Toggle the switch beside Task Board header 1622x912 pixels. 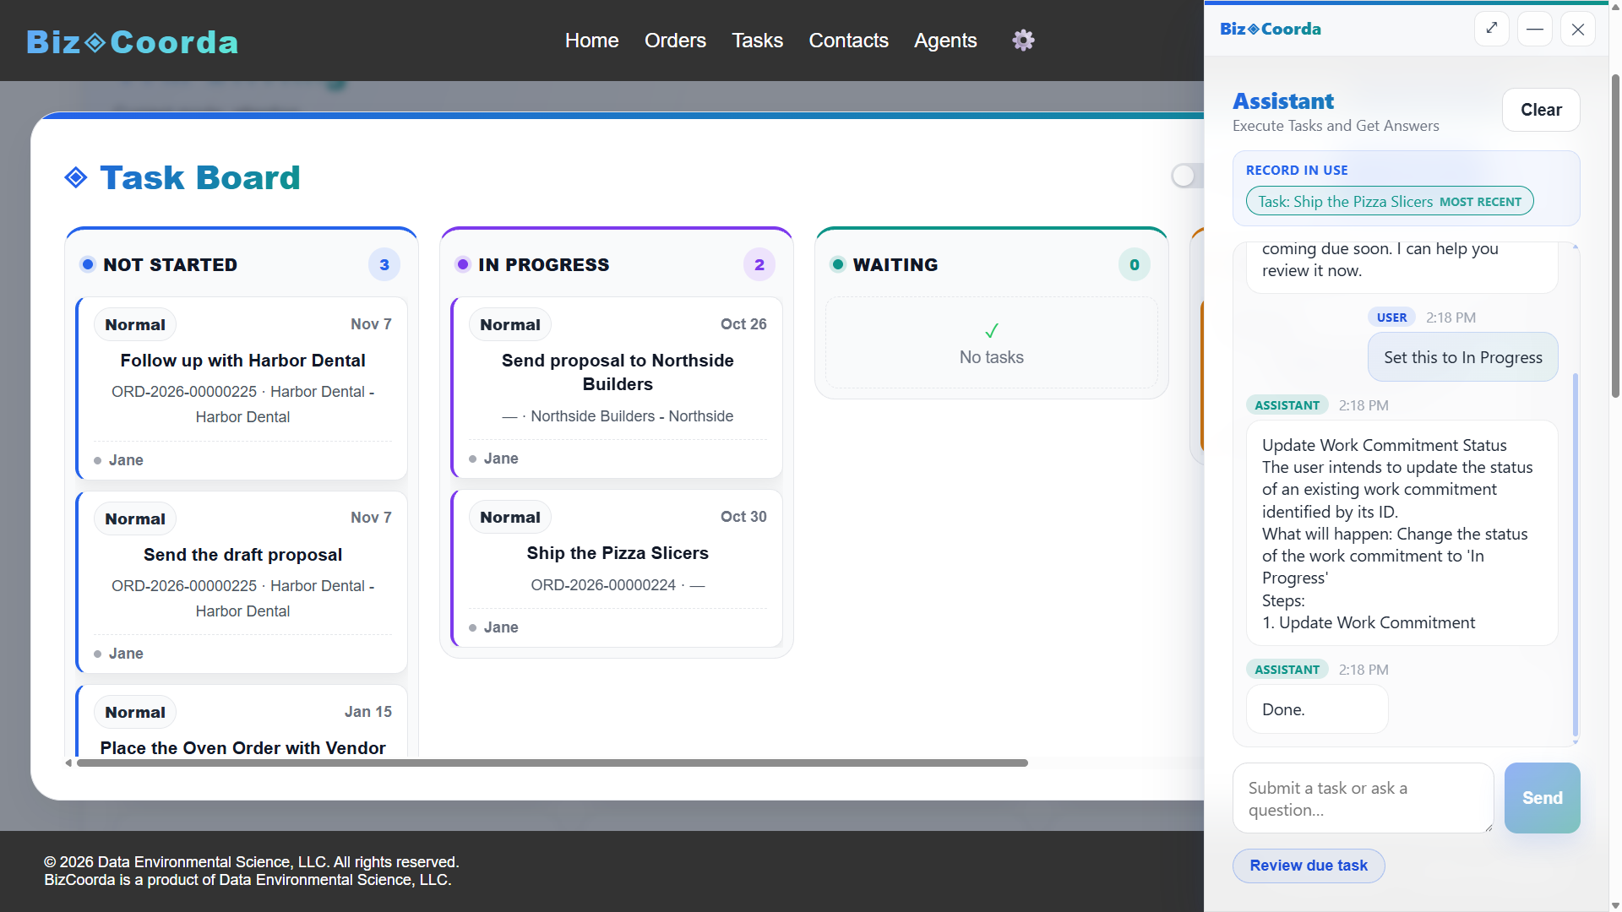(1187, 176)
